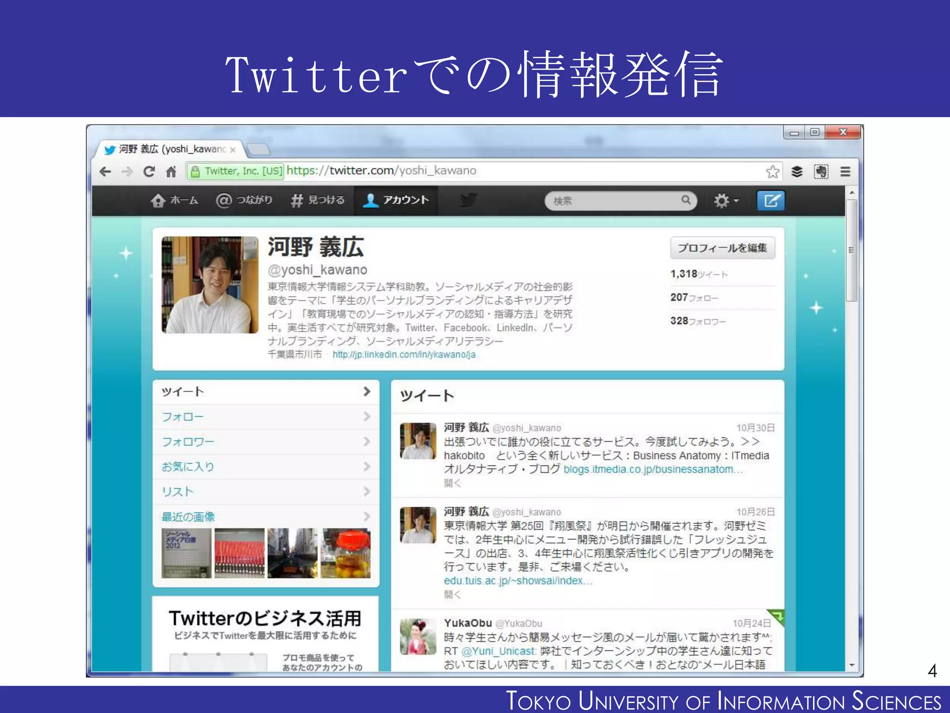This screenshot has width=950, height=713.
Task: Click 開く under the 10月30日 tweet
Action: 452,483
